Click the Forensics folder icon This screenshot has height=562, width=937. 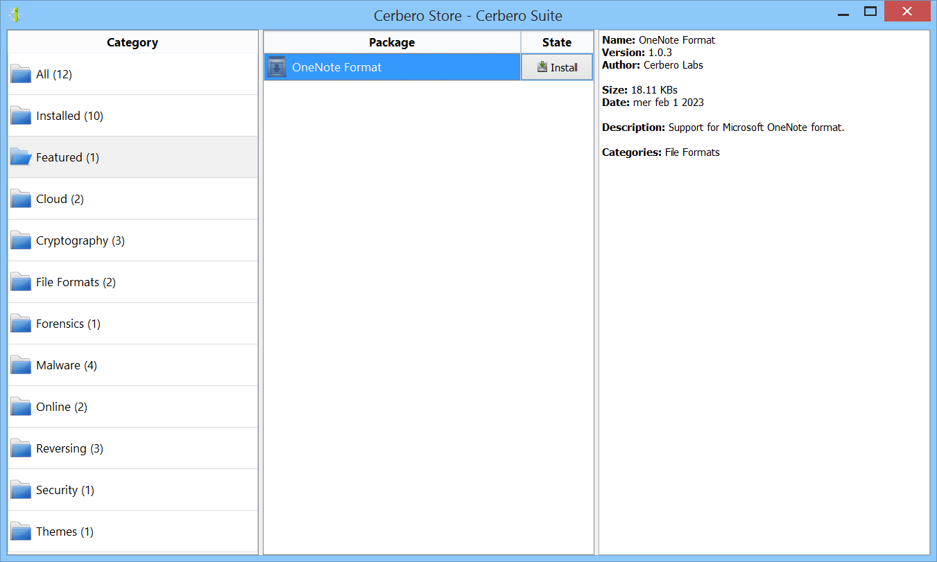[21, 324]
